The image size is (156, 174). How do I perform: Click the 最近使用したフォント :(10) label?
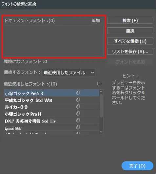(30, 84)
